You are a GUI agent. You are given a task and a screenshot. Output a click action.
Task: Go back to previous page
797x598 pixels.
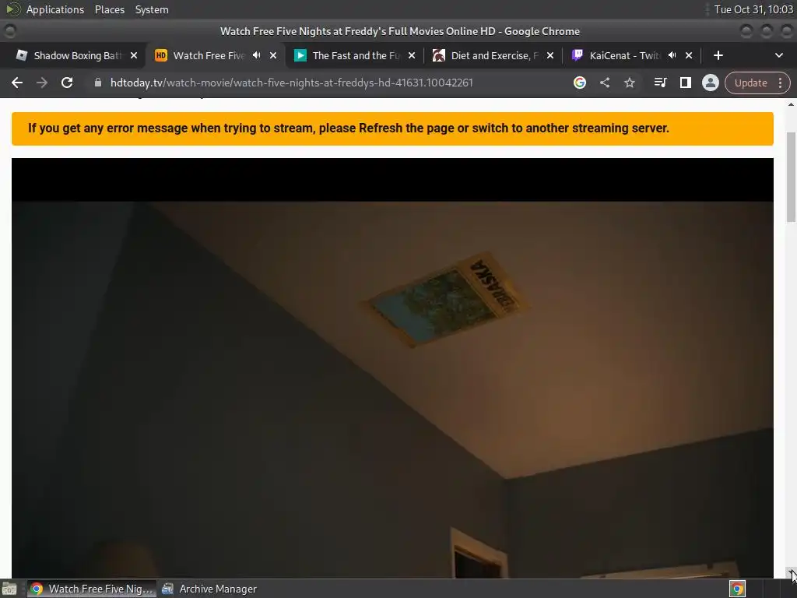coord(17,83)
